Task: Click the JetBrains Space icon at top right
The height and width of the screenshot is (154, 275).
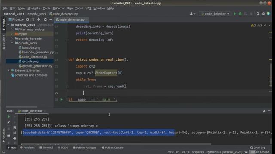Action: 269,14
